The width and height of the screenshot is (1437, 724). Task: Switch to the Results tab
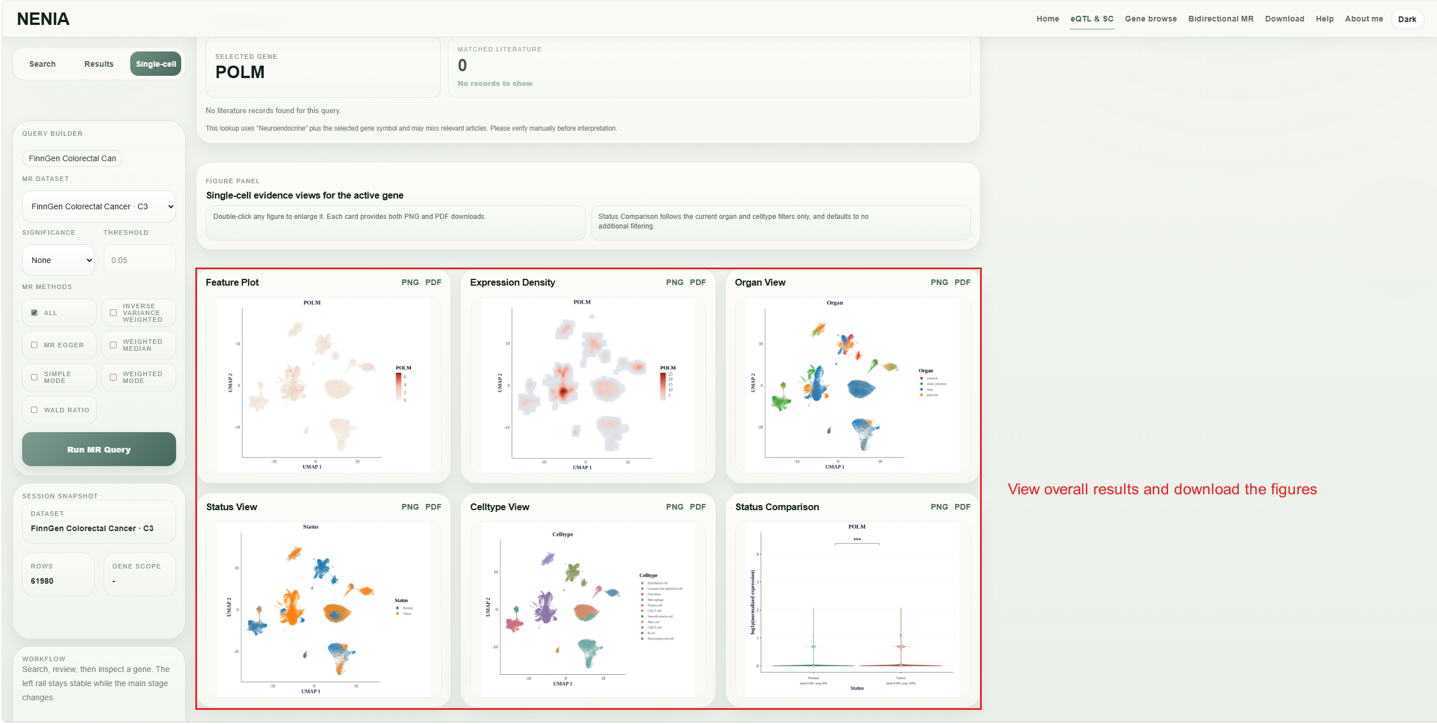[99, 64]
